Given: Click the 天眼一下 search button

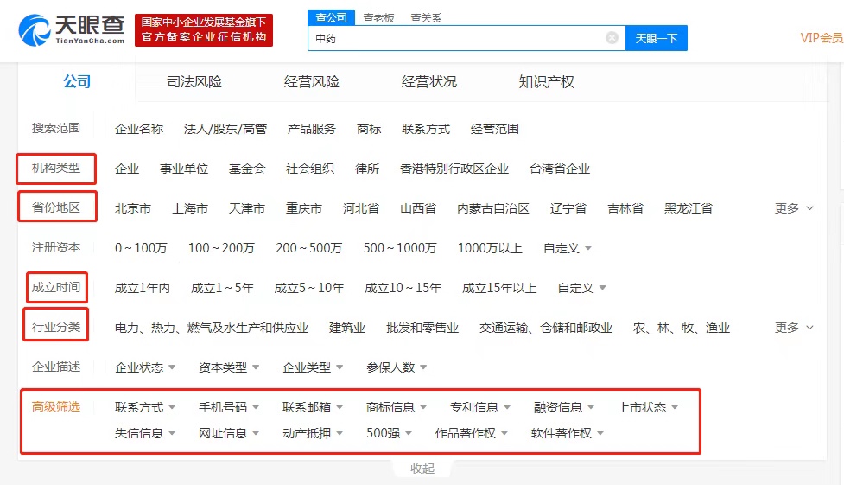Looking at the screenshot, I should 656,38.
